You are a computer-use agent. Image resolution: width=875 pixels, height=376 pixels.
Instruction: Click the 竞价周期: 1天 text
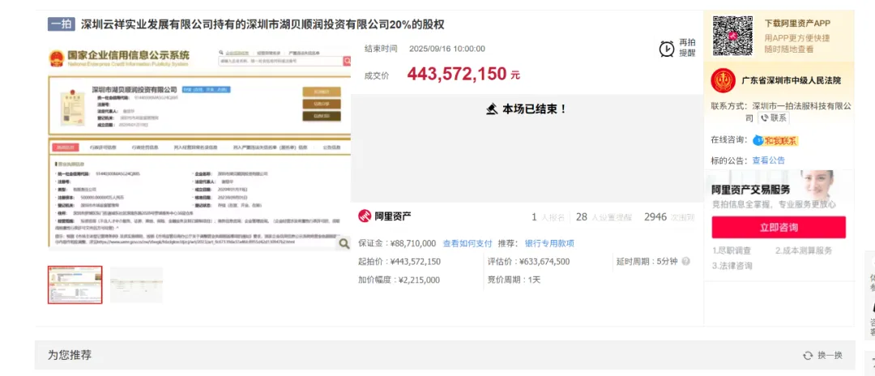pos(514,280)
